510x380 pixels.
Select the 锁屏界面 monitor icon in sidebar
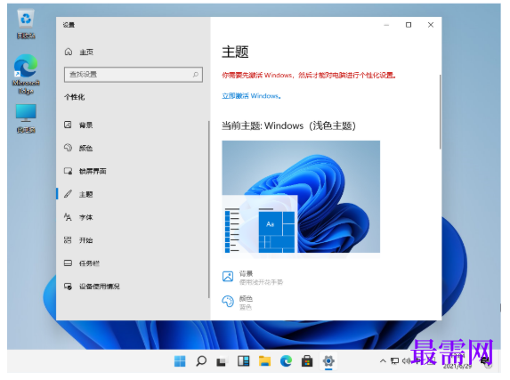click(x=68, y=171)
